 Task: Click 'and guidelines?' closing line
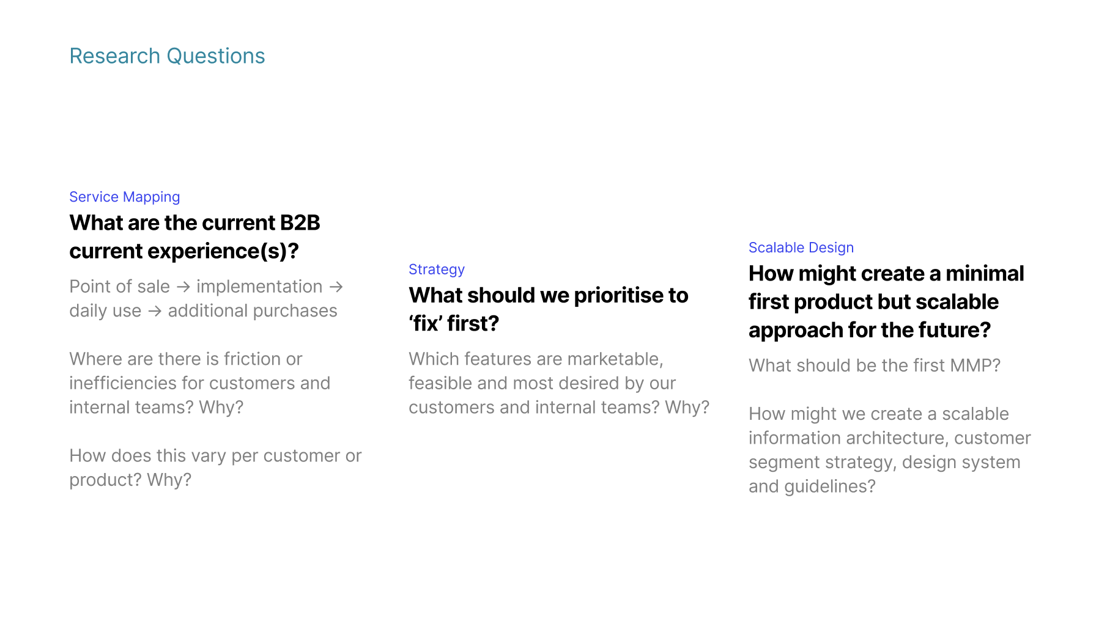coord(812,486)
